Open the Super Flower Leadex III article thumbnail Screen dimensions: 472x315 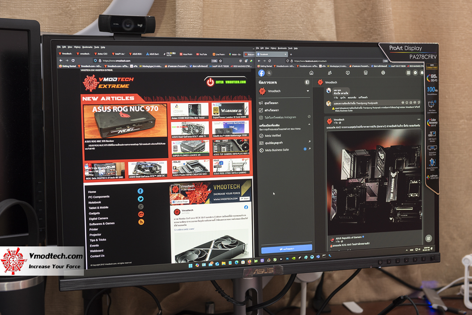(x=230, y=111)
